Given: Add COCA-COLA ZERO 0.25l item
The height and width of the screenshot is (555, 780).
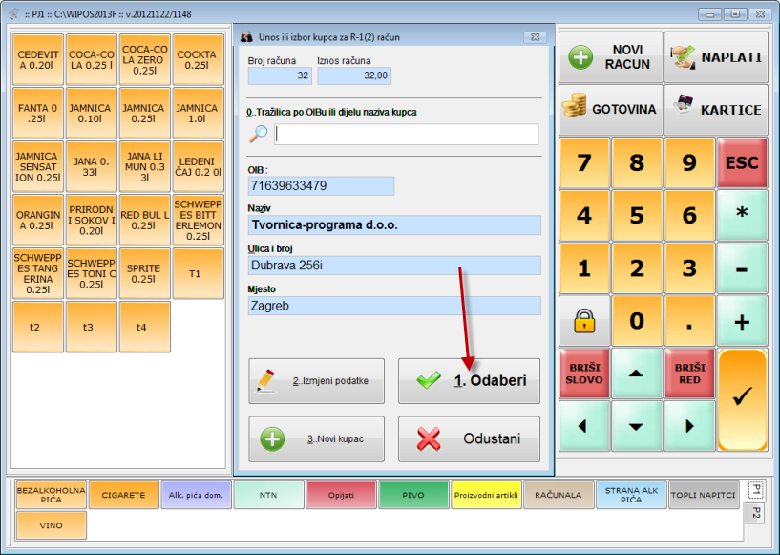Looking at the screenshot, I should pos(145,59).
